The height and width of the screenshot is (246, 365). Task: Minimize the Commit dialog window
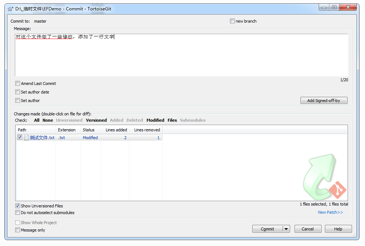(324, 7)
